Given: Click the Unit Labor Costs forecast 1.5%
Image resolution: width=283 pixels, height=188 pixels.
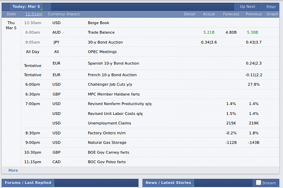Looking at the screenshot, I should point(231,114).
